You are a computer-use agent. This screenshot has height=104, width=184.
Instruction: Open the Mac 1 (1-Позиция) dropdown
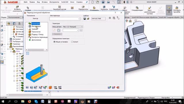(82, 27)
